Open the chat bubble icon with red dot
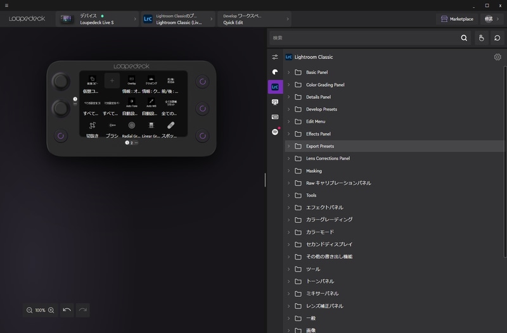Image resolution: width=507 pixels, height=333 pixels. pyautogui.click(x=275, y=132)
